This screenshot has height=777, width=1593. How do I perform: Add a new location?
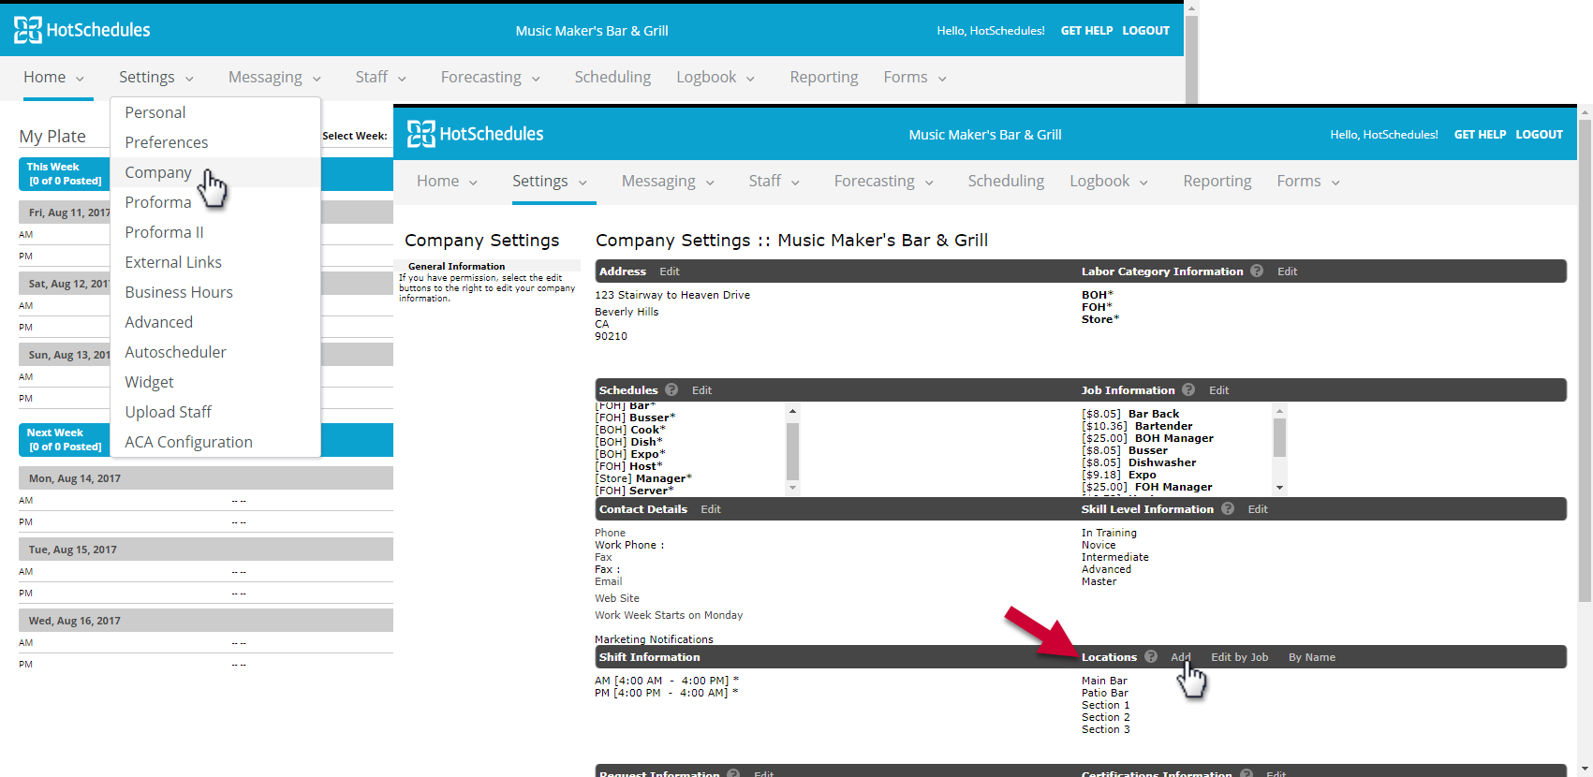(x=1181, y=657)
